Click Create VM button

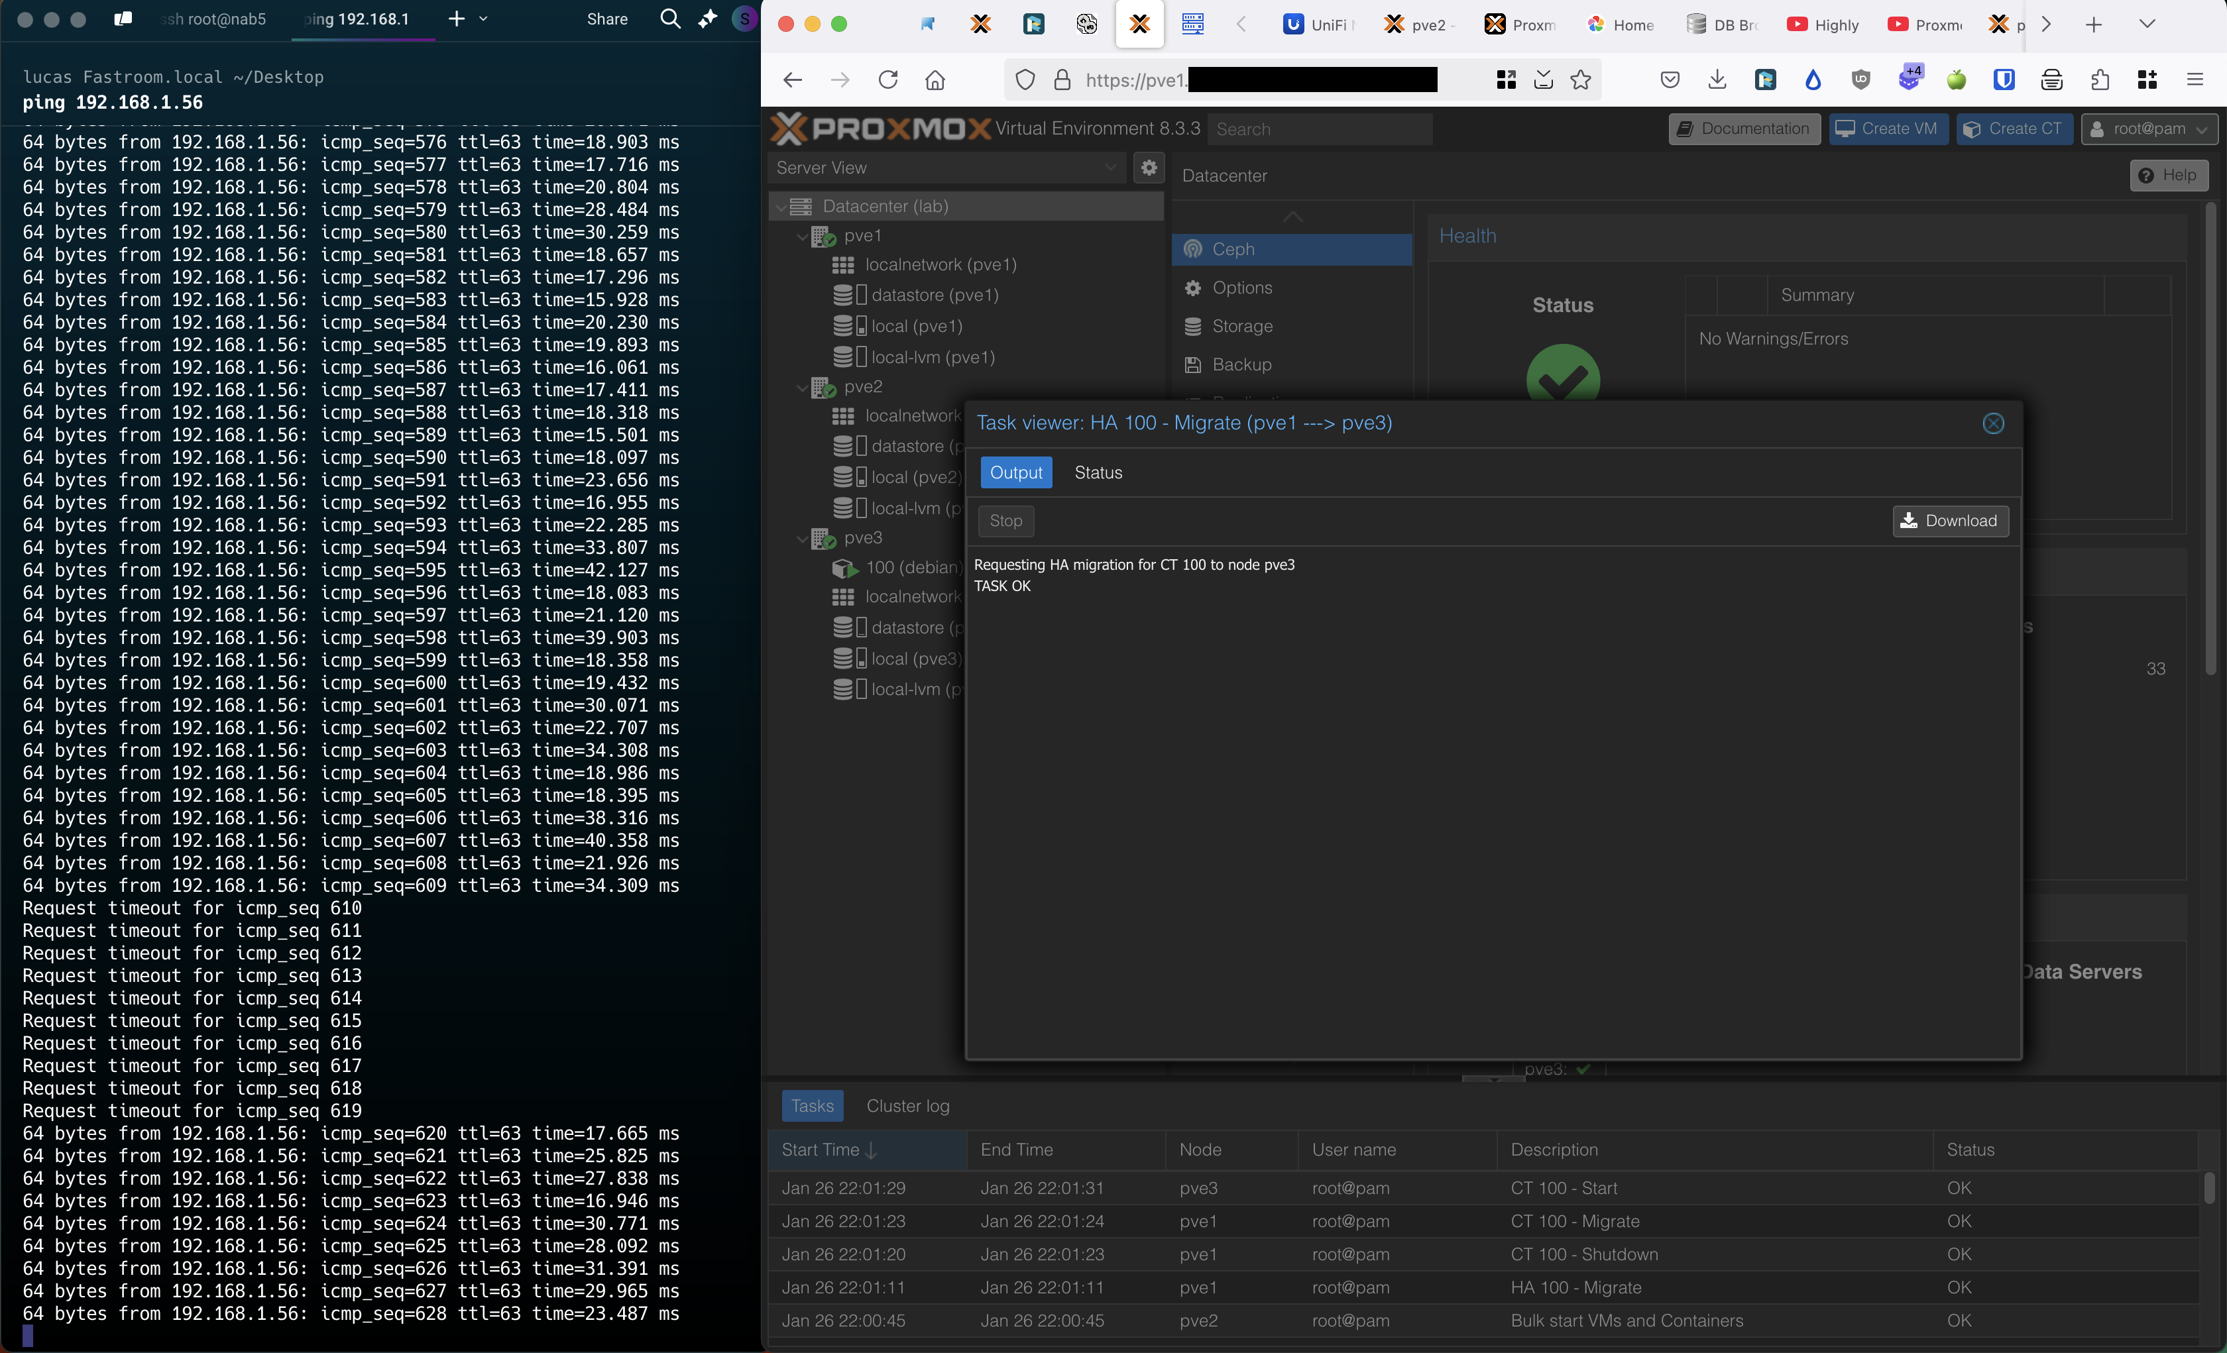tap(1887, 129)
